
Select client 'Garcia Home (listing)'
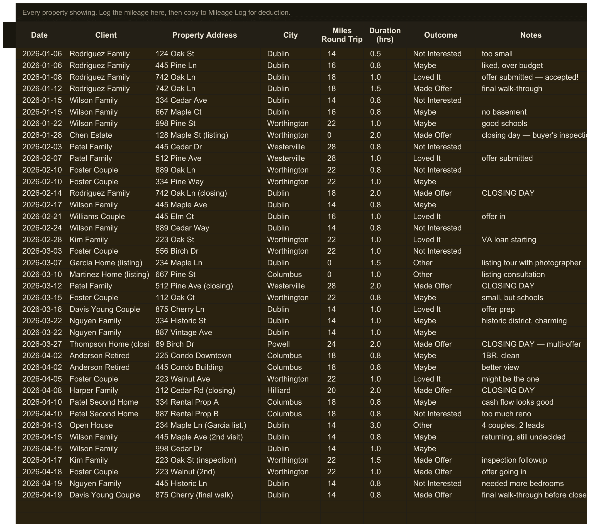pyautogui.click(x=106, y=263)
